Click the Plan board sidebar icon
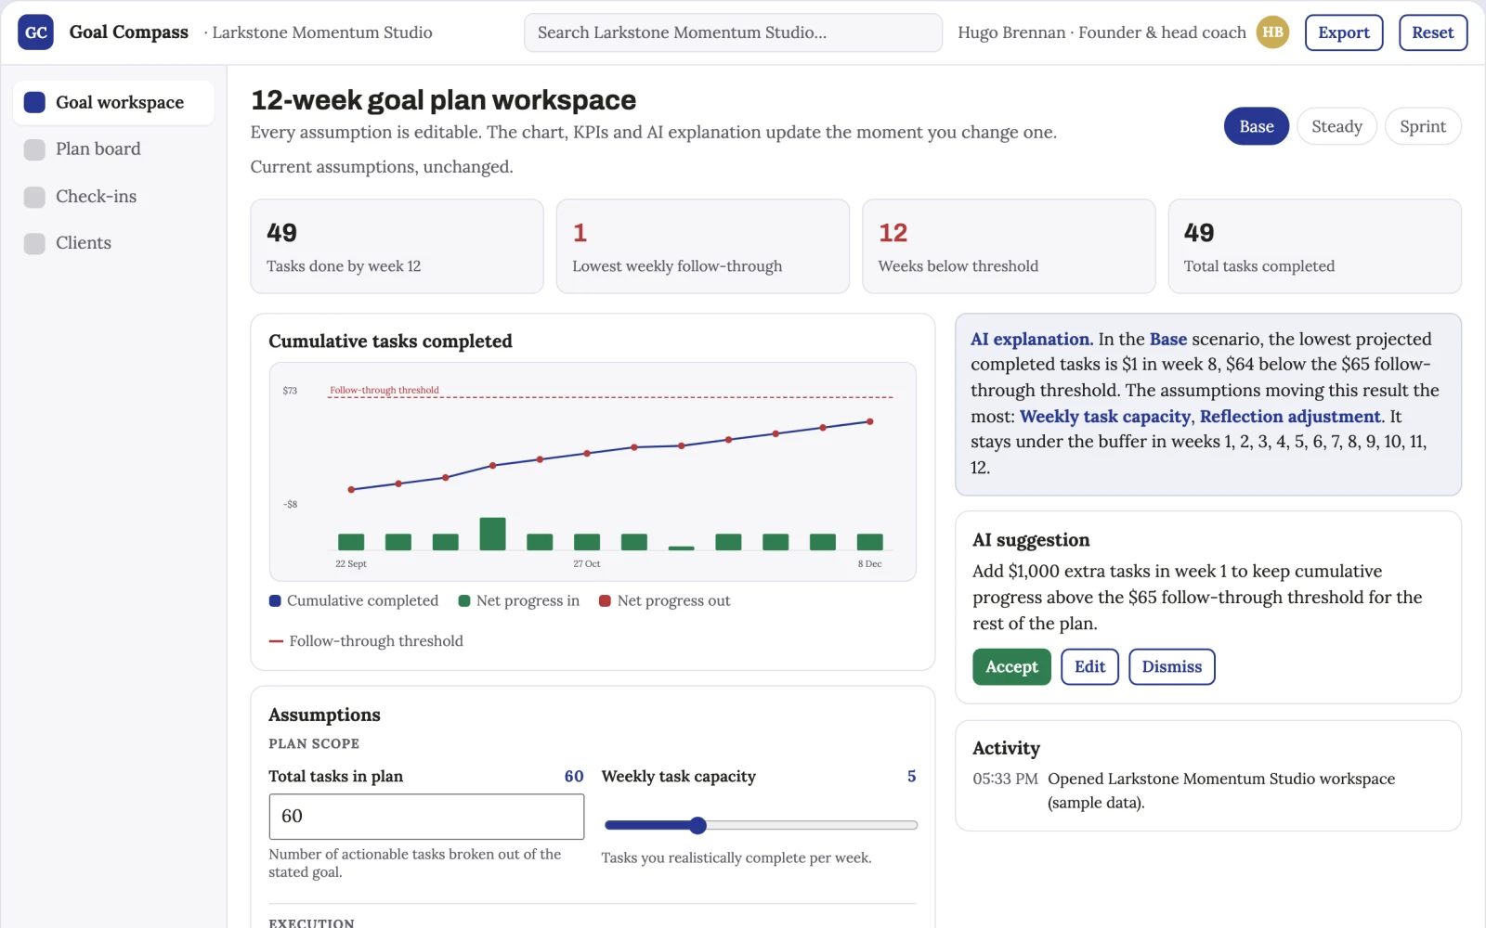 (x=34, y=149)
